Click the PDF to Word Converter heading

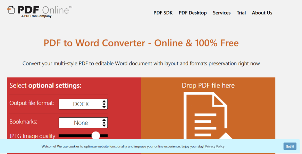[141, 43]
